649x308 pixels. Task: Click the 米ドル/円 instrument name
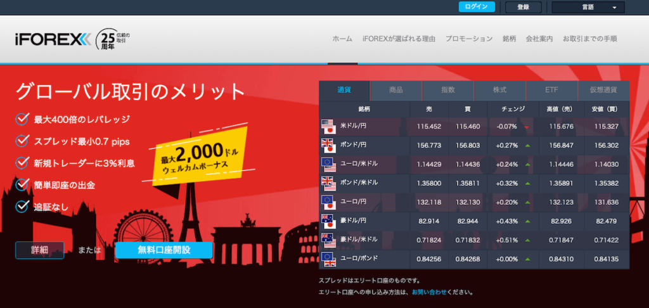(x=353, y=125)
